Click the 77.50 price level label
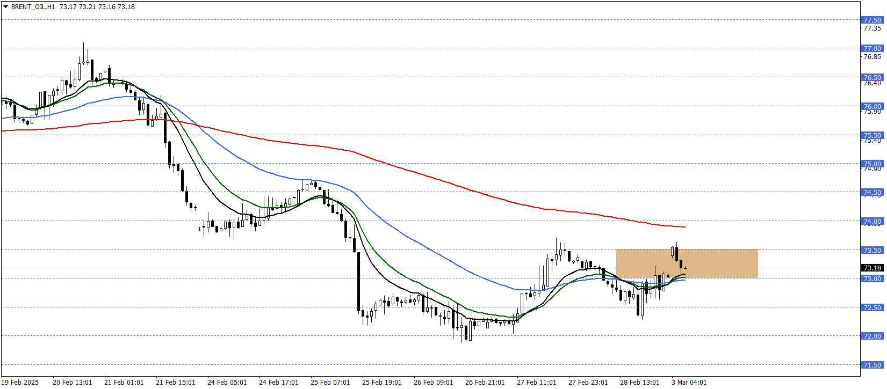Image resolution: width=887 pixels, height=389 pixels. coord(872,20)
